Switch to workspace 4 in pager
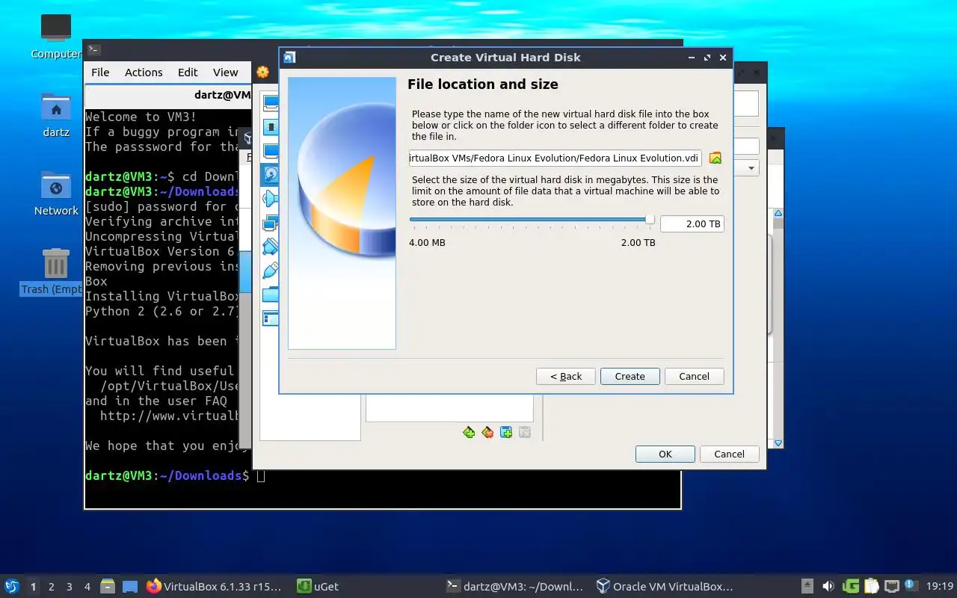 click(x=87, y=587)
